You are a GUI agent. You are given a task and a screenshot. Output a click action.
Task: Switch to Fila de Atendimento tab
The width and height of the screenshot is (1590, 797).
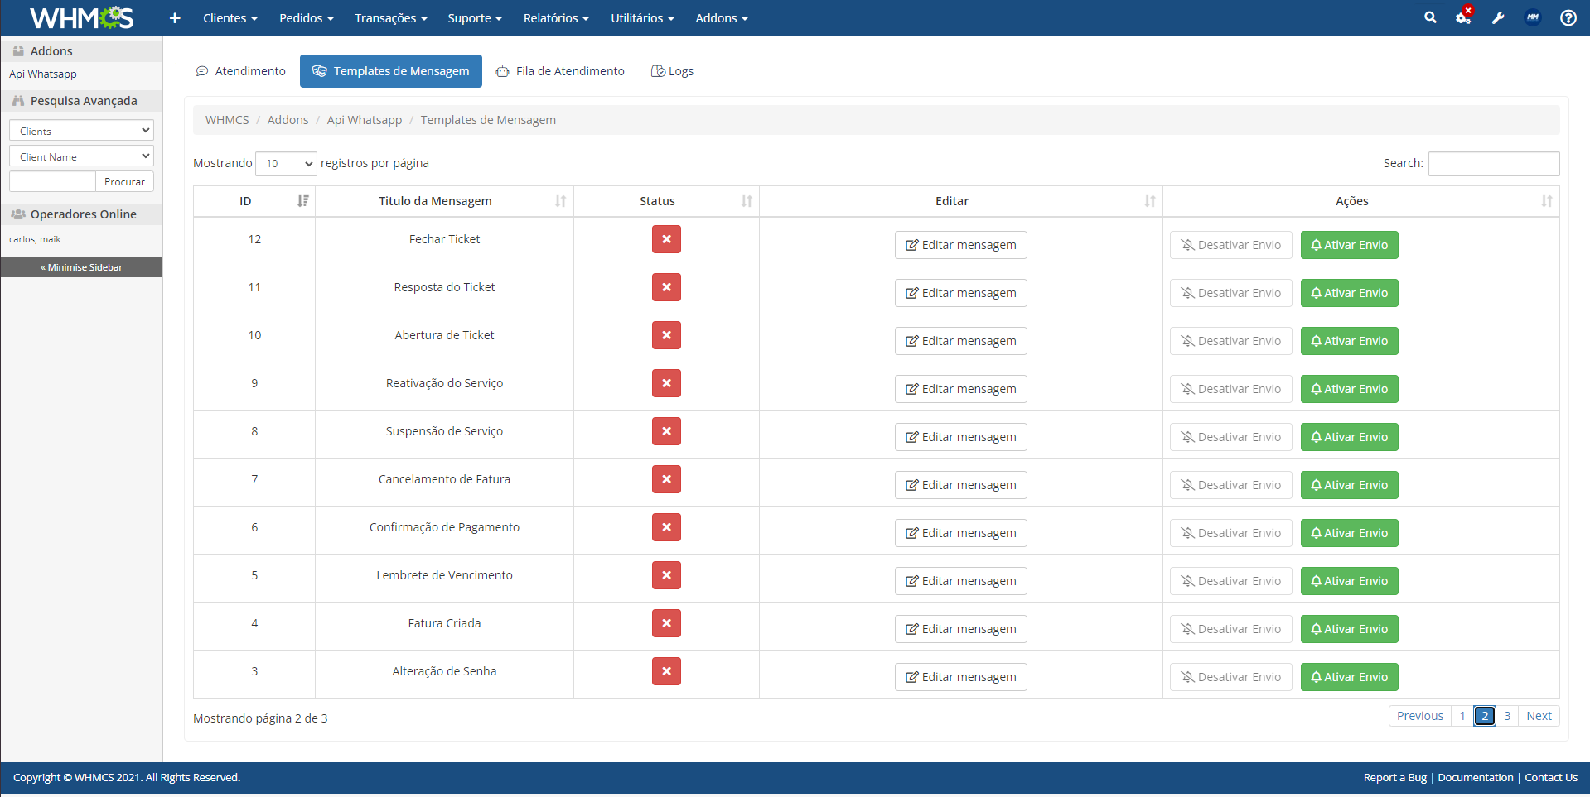560,71
